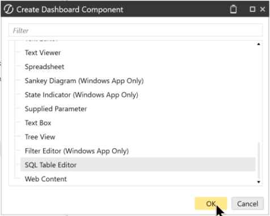
Task: Choose Sankey Diagram (Windows App Only)
Action: [x=84, y=81]
